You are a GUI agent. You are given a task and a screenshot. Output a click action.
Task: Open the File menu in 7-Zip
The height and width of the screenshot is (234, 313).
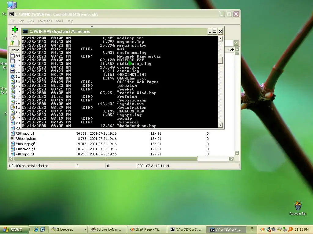point(12,21)
